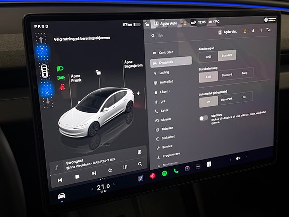The image size is (289, 217).
Task: Open the purple dashcam camera app
Action: (x=187, y=169)
